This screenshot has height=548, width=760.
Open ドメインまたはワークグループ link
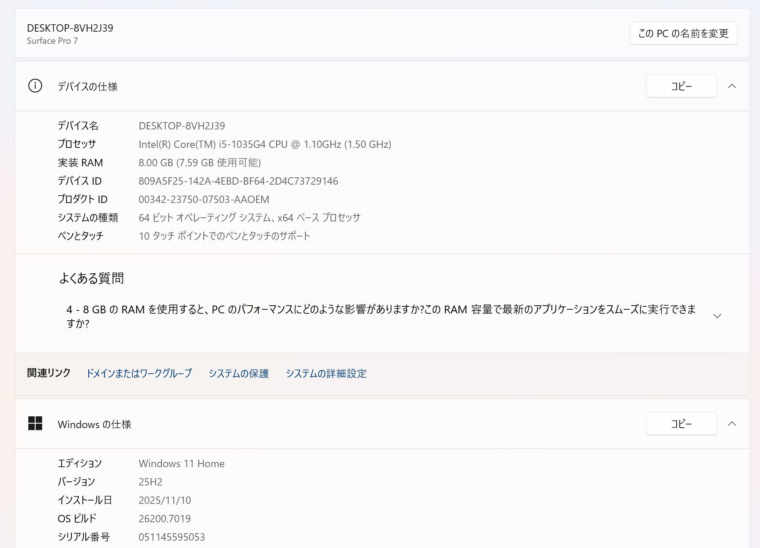pyautogui.click(x=139, y=373)
